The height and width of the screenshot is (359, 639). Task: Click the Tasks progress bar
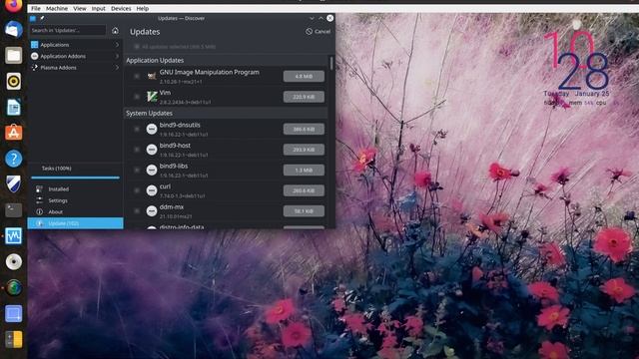76,178
